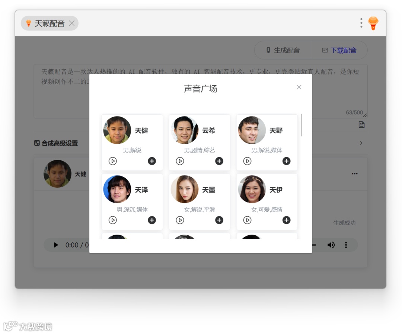Open audio player more options menu
Screen dimensions: 402x334
(346, 245)
